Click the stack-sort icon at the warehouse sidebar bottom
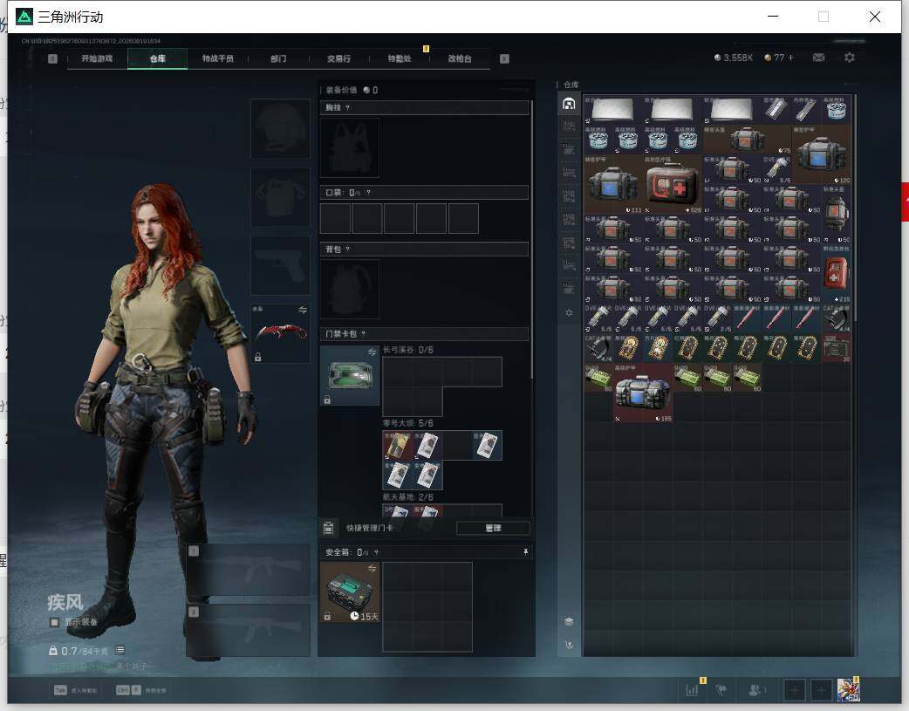The height and width of the screenshot is (711, 909). coord(569,621)
